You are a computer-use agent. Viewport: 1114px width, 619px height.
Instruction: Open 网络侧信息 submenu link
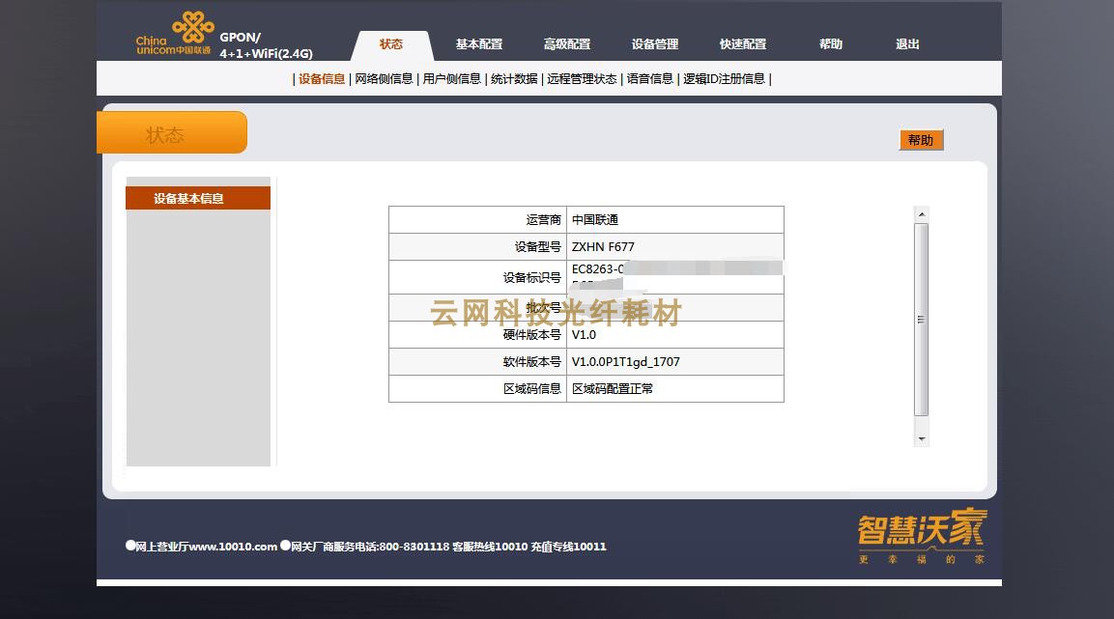384,79
